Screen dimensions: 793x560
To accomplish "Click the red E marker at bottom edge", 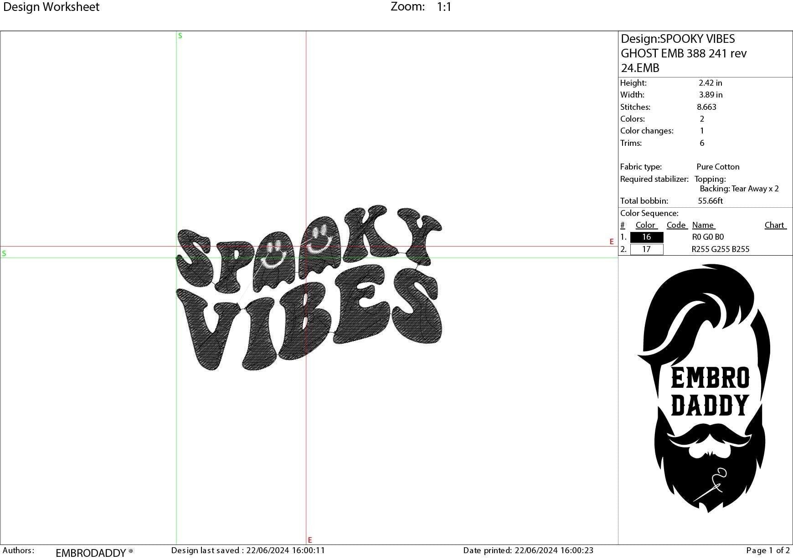I will [x=310, y=540].
